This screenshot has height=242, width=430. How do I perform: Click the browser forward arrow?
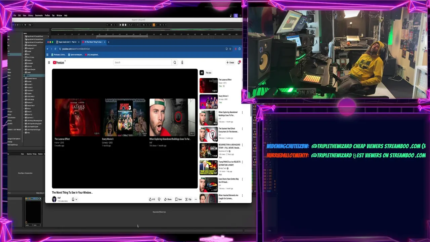(x=51, y=49)
